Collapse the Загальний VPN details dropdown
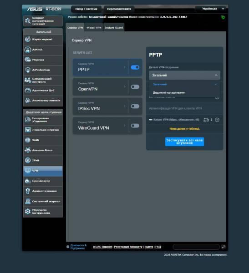Screen dimensions: 249x273 tap(184, 75)
